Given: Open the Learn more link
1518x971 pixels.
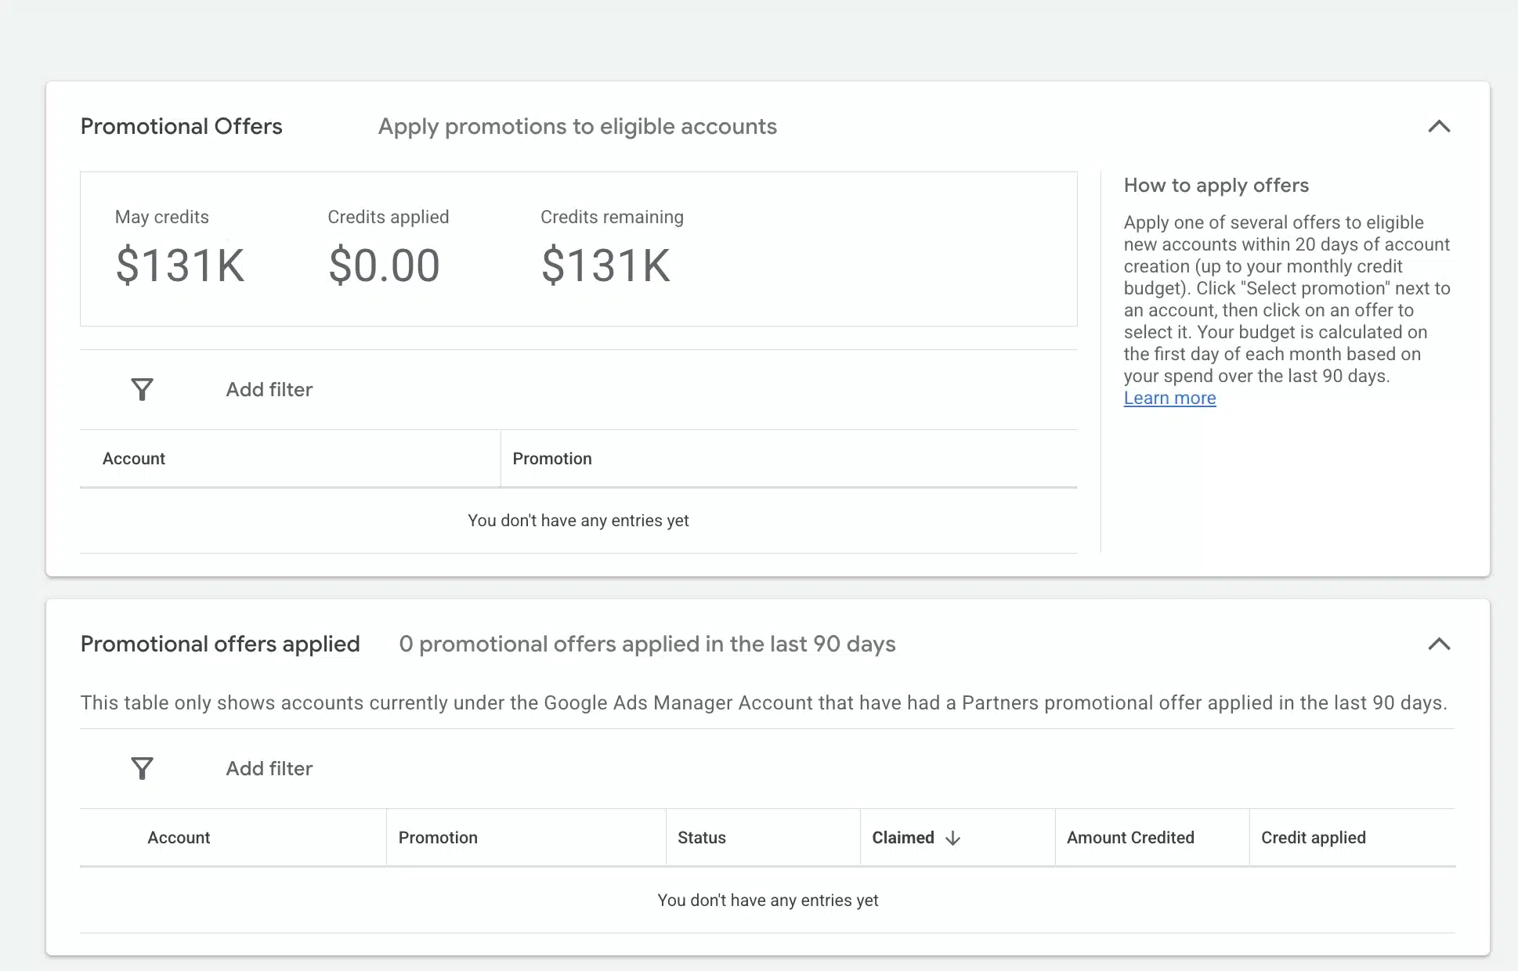Looking at the screenshot, I should tap(1169, 398).
